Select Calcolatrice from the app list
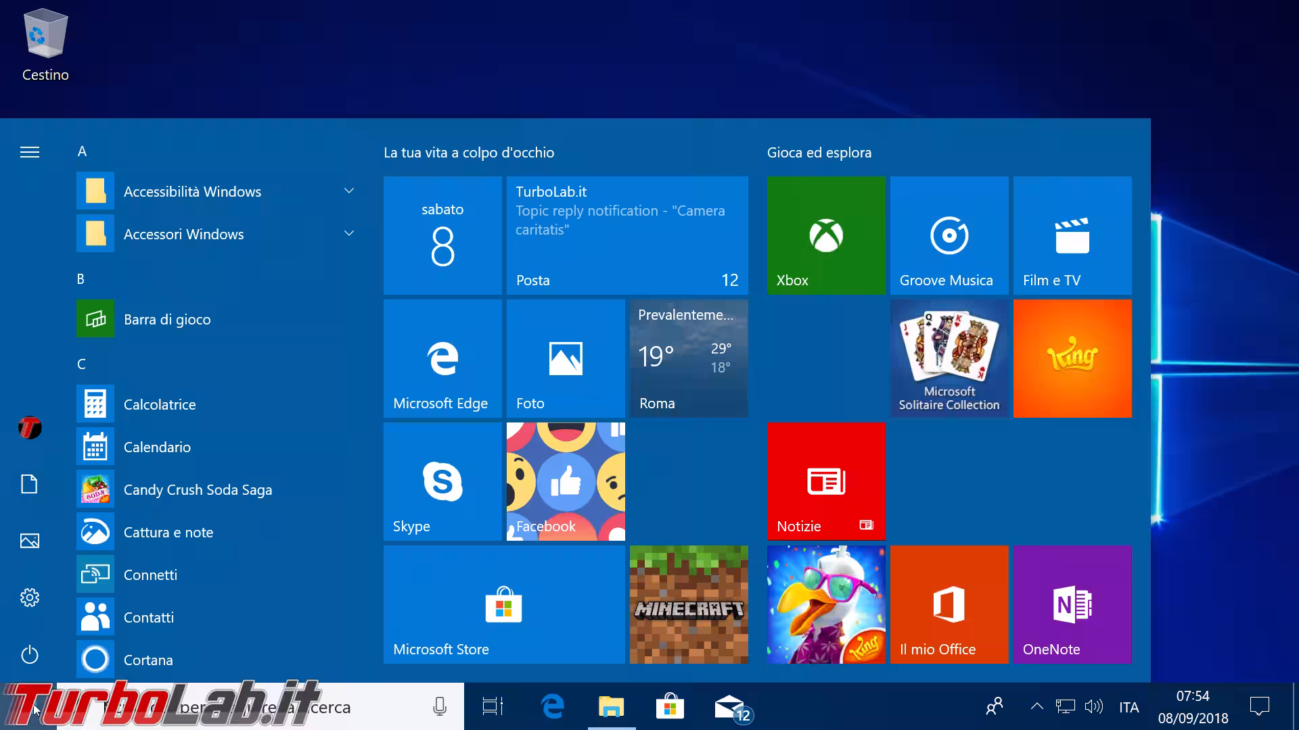1299x730 pixels. 160,404
